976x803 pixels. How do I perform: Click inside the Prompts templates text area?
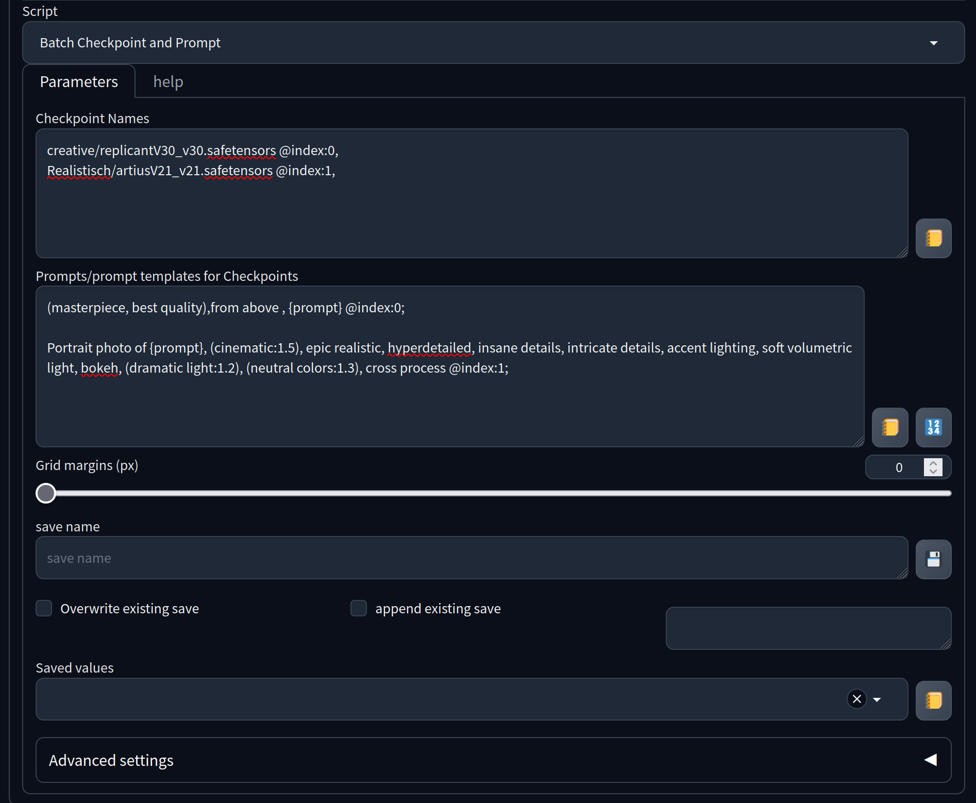pos(449,407)
